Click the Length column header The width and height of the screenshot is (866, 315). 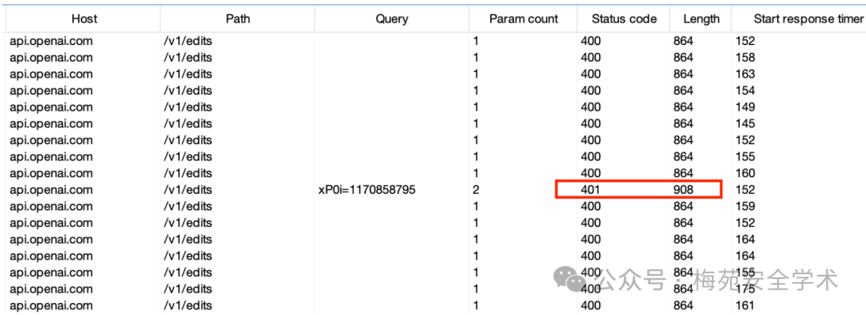tap(702, 18)
